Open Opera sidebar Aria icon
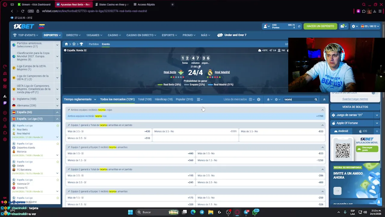385x217 pixels. point(5,96)
